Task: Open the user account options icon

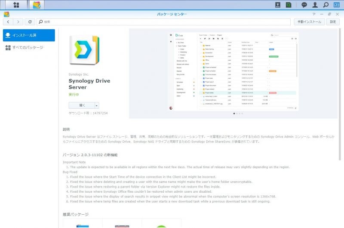Action: click(x=315, y=5)
